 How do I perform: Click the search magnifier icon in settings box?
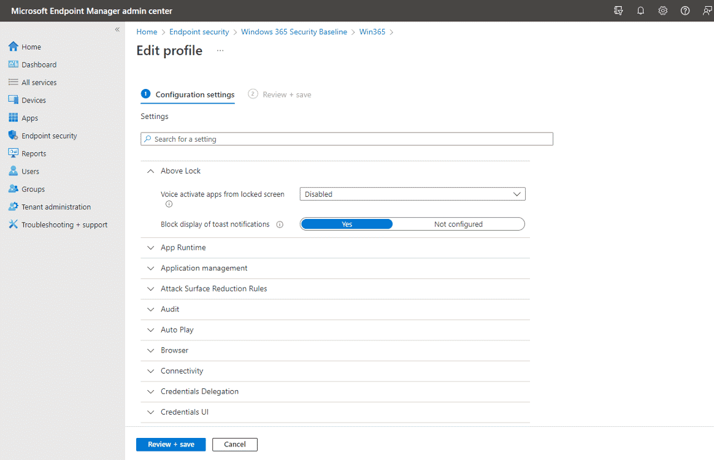click(x=148, y=139)
